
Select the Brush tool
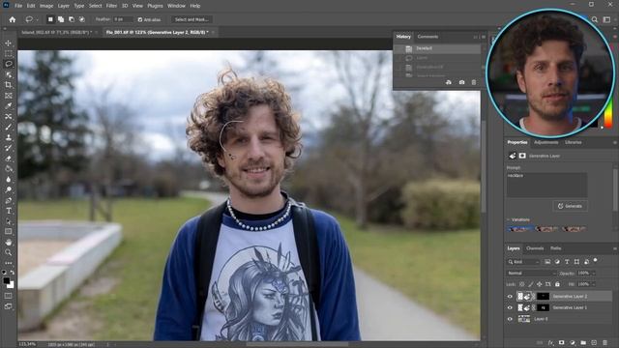click(x=9, y=127)
